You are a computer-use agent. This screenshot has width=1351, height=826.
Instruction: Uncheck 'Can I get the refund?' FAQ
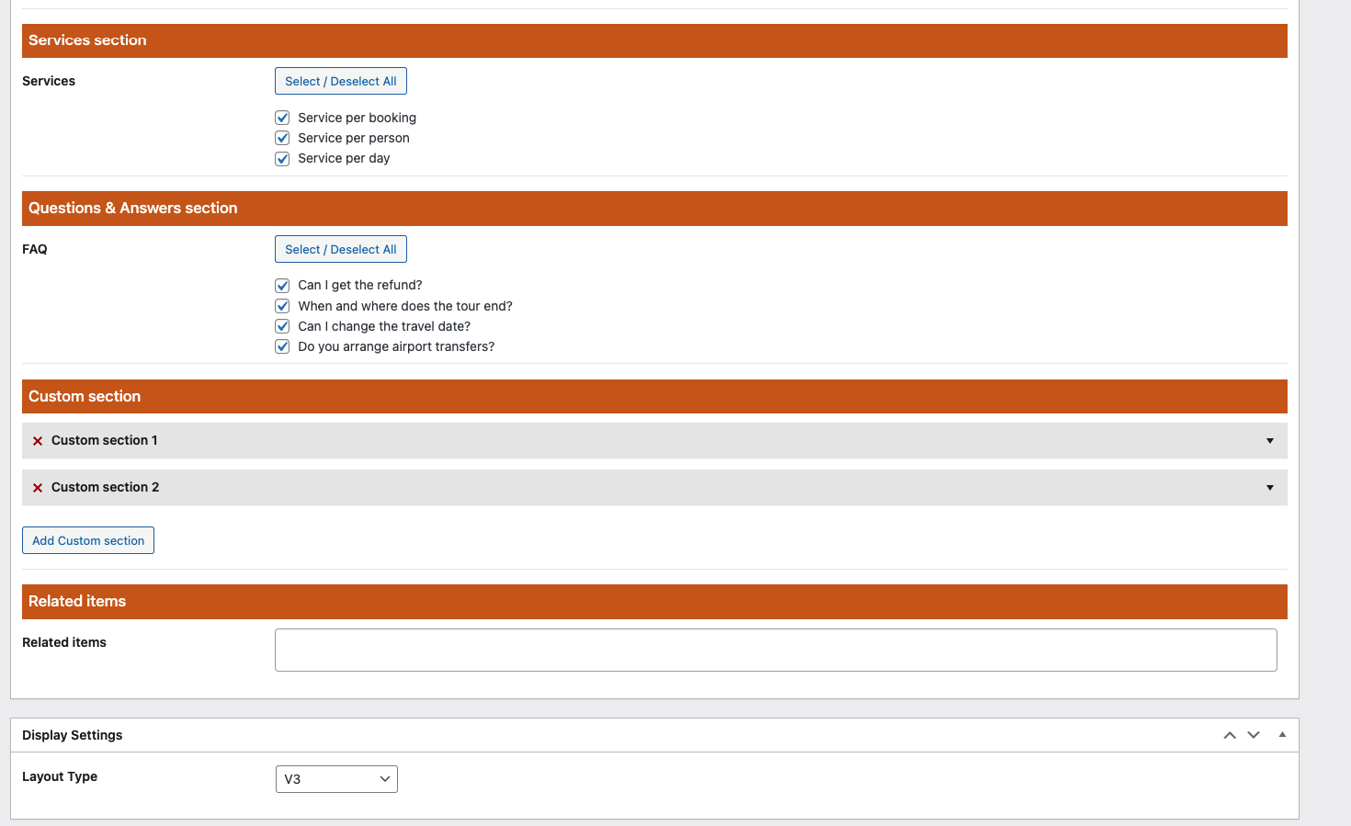[282, 286]
